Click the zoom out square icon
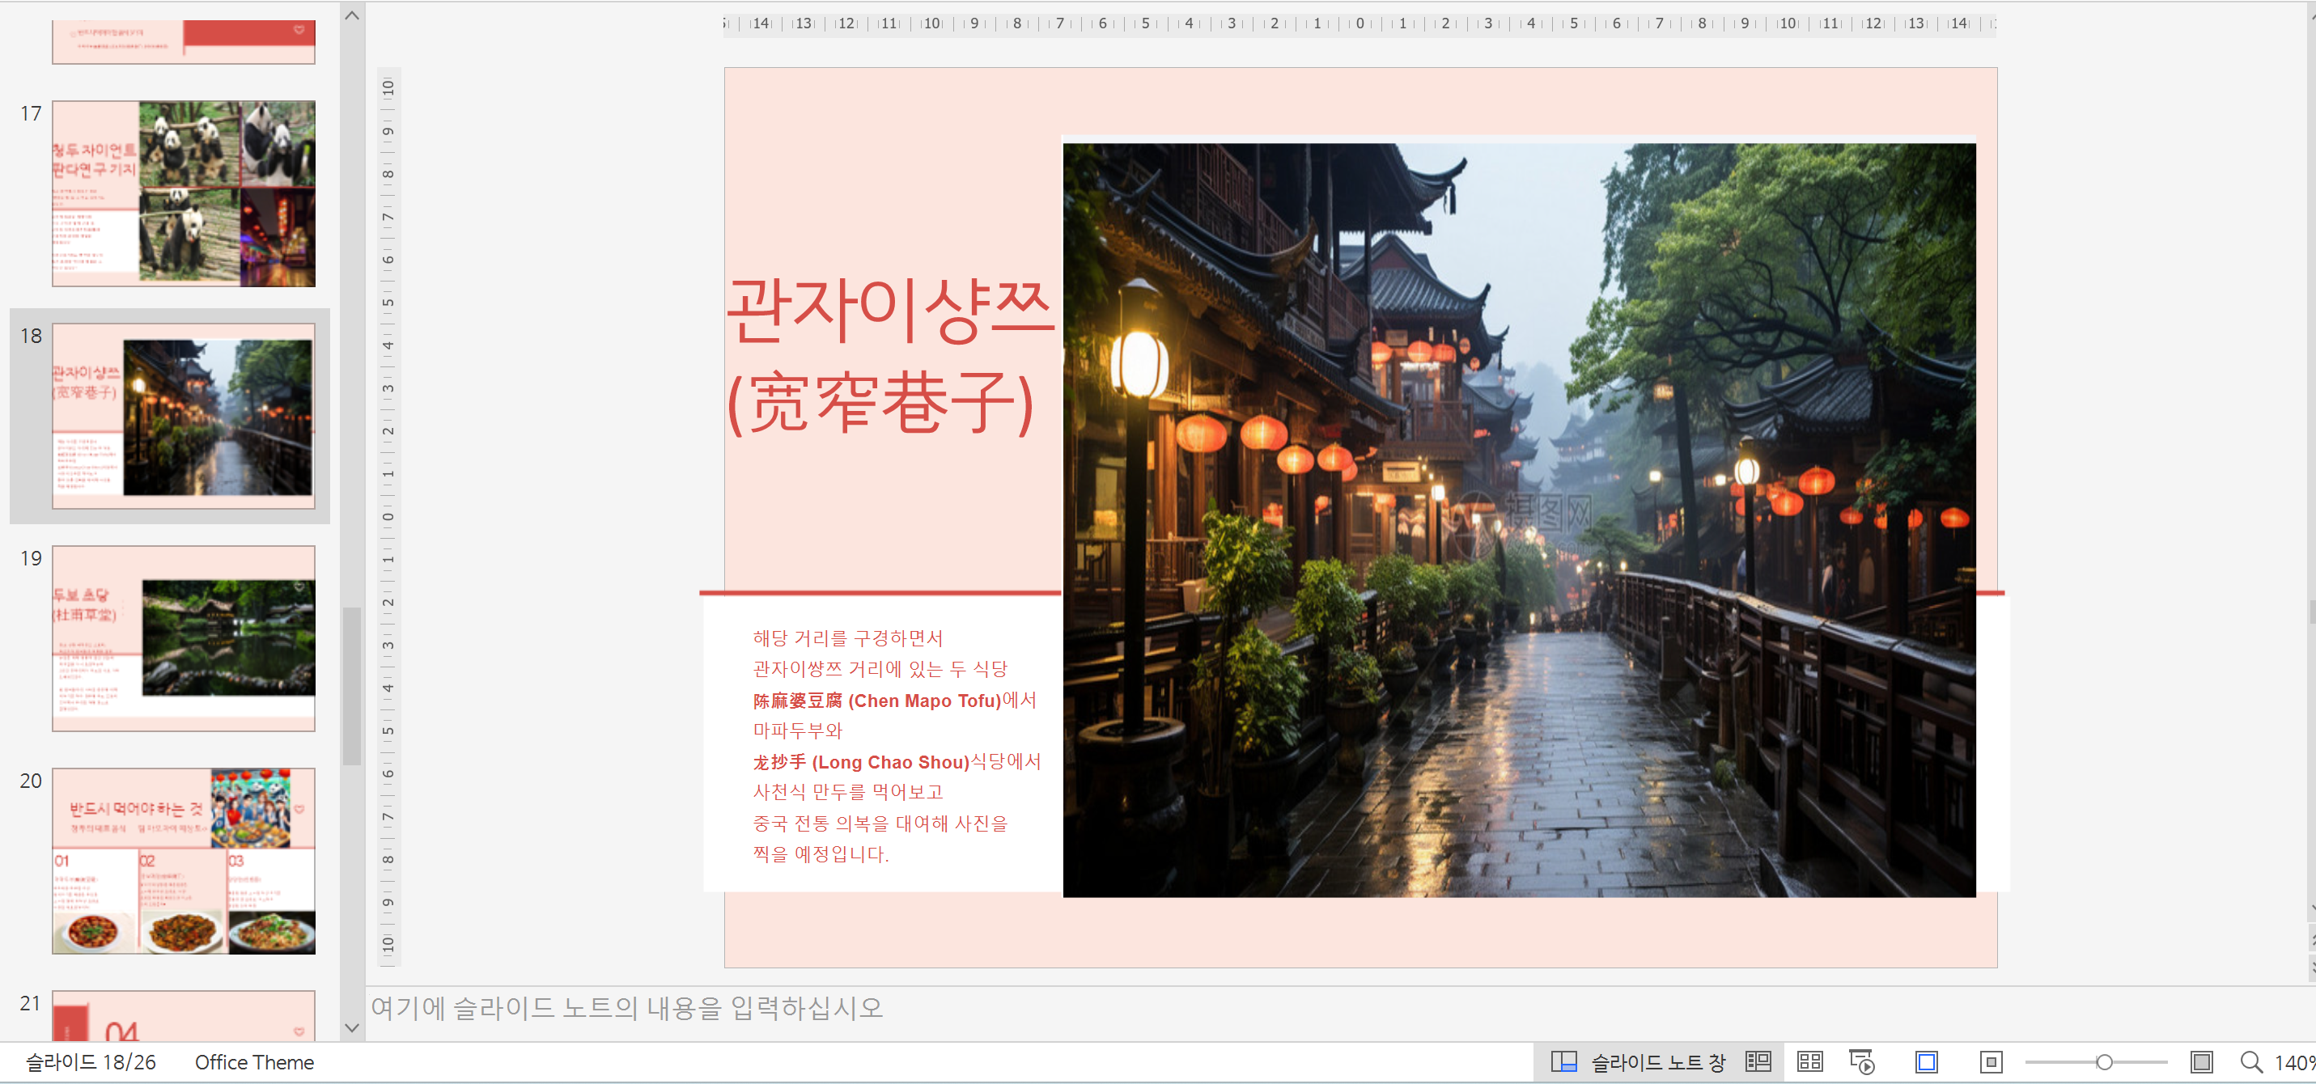The width and height of the screenshot is (2316, 1084). pyautogui.click(x=1991, y=1062)
